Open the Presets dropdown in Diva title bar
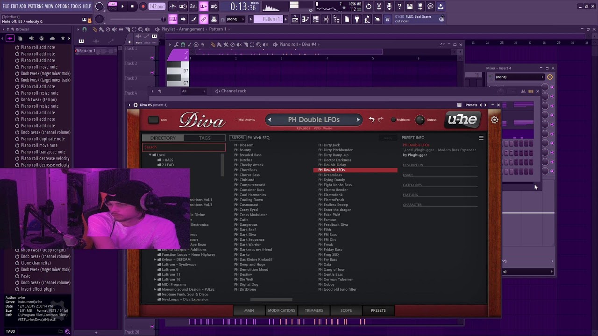Viewport: 598px width, 336px height. 471,105
